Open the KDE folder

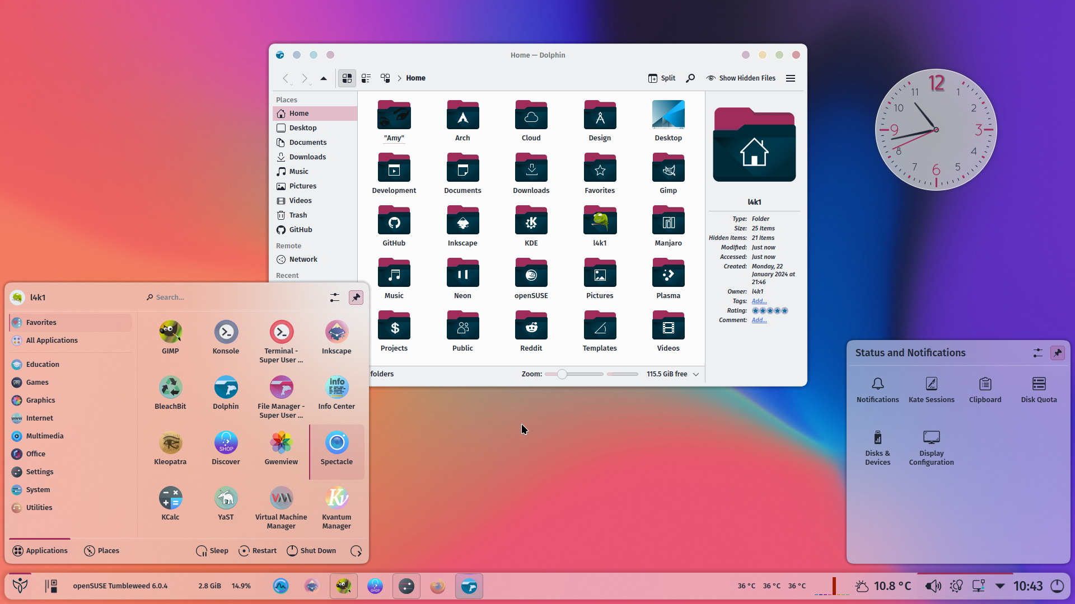pos(531,226)
